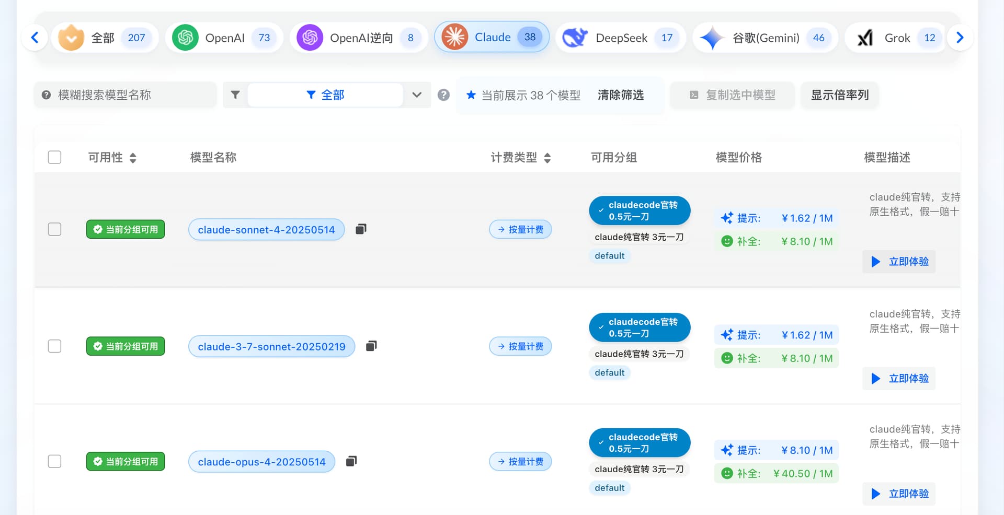Image resolution: width=1004 pixels, height=515 pixels.
Task: Select claudecode官转 group in claude-sonnet-4 row
Action: click(640, 210)
